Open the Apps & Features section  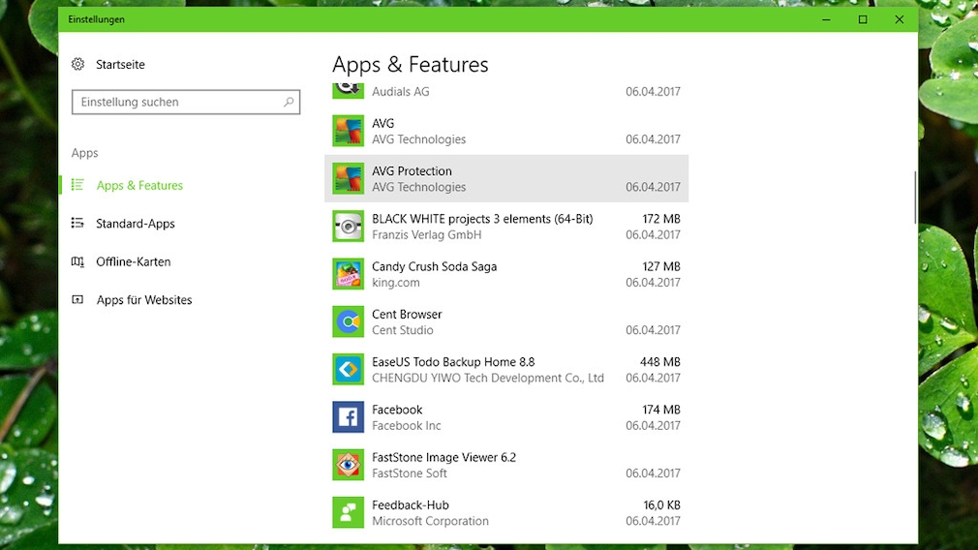click(138, 185)
